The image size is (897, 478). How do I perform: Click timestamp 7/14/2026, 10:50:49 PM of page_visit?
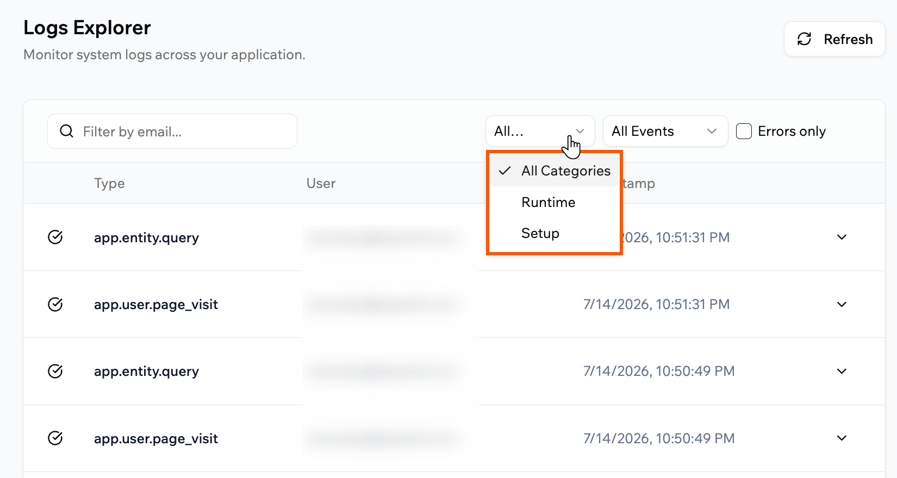tap(659, 438)
